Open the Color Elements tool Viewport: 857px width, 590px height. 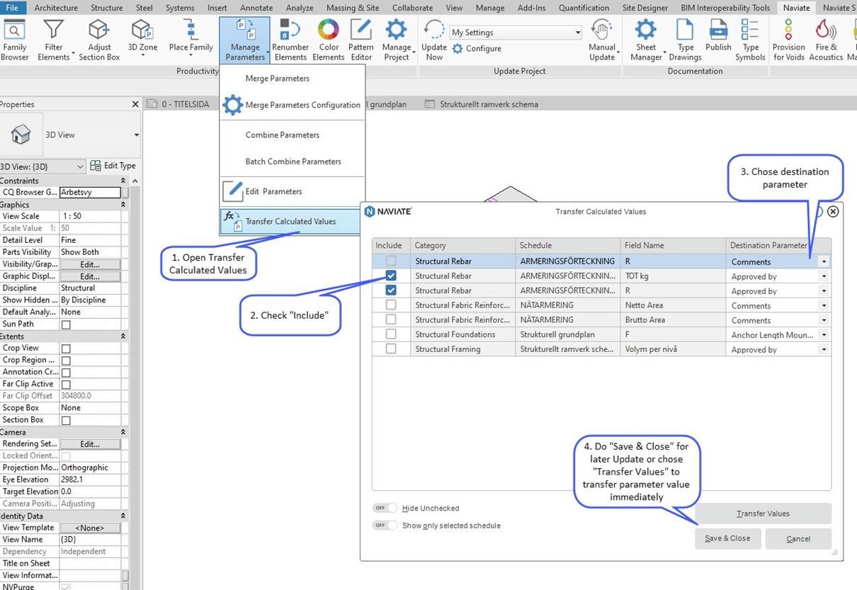pos(328,35)
